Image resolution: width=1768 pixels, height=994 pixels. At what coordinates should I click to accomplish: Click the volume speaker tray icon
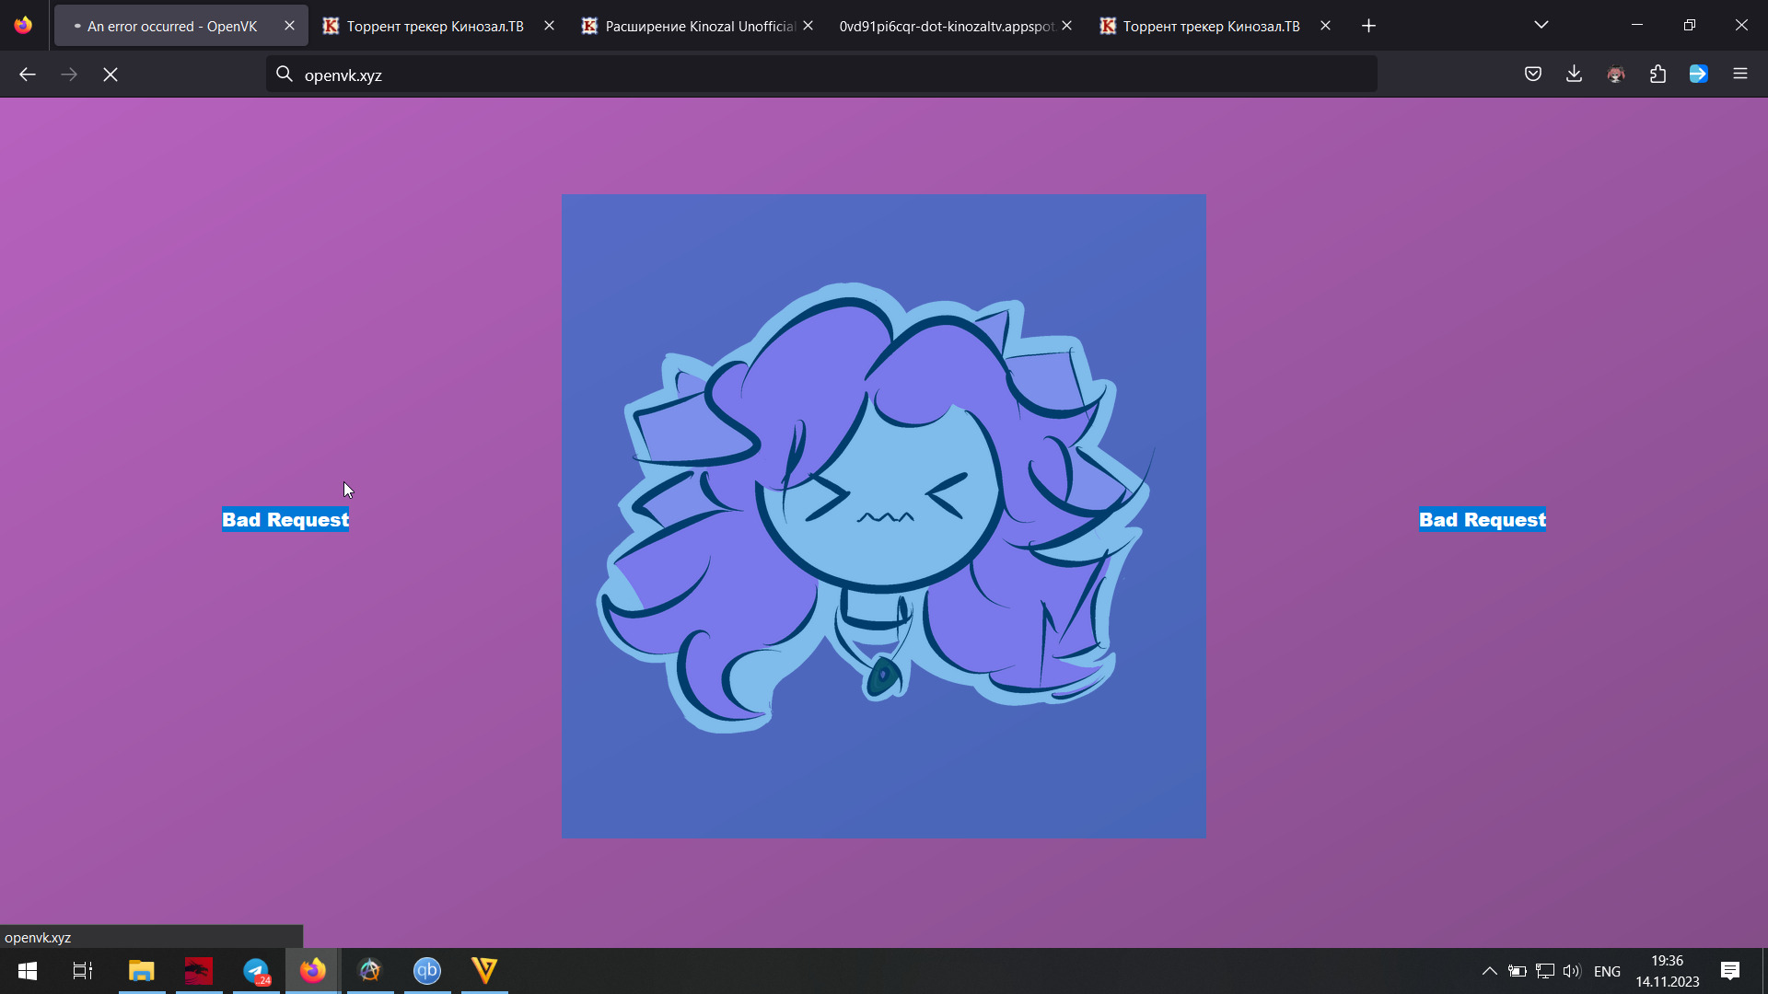pyautogui.click(x=1571, y=971)
